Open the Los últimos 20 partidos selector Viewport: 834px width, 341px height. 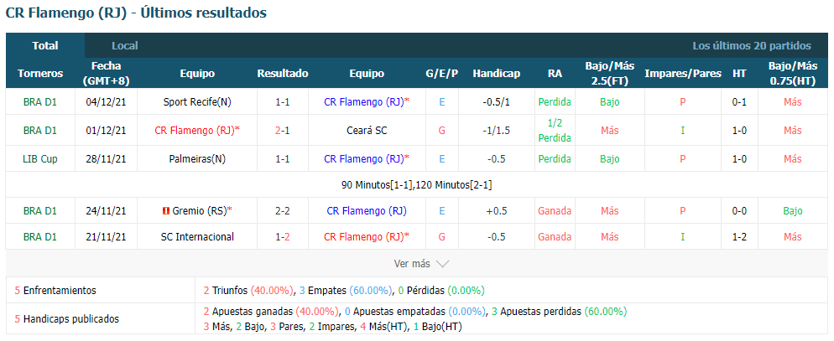click(752, 46)
